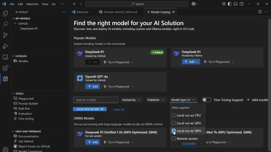Check Local run w/ CPU filter

pyautogui.click(x=174, y=115)
